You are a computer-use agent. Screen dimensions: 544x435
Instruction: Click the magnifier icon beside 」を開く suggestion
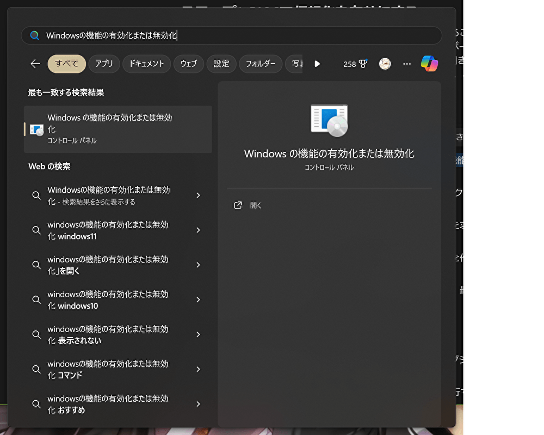pos(36,265)
